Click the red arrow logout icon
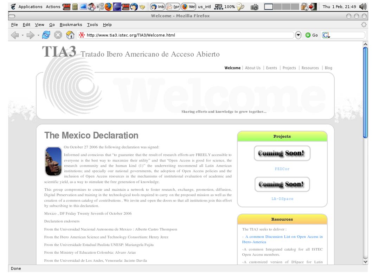The height and width of the screenshot is (279, 372). [313, 7]
